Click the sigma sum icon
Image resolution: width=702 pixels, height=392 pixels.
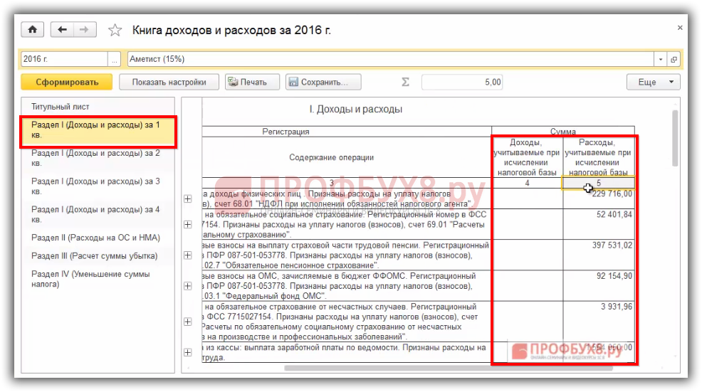406,82
